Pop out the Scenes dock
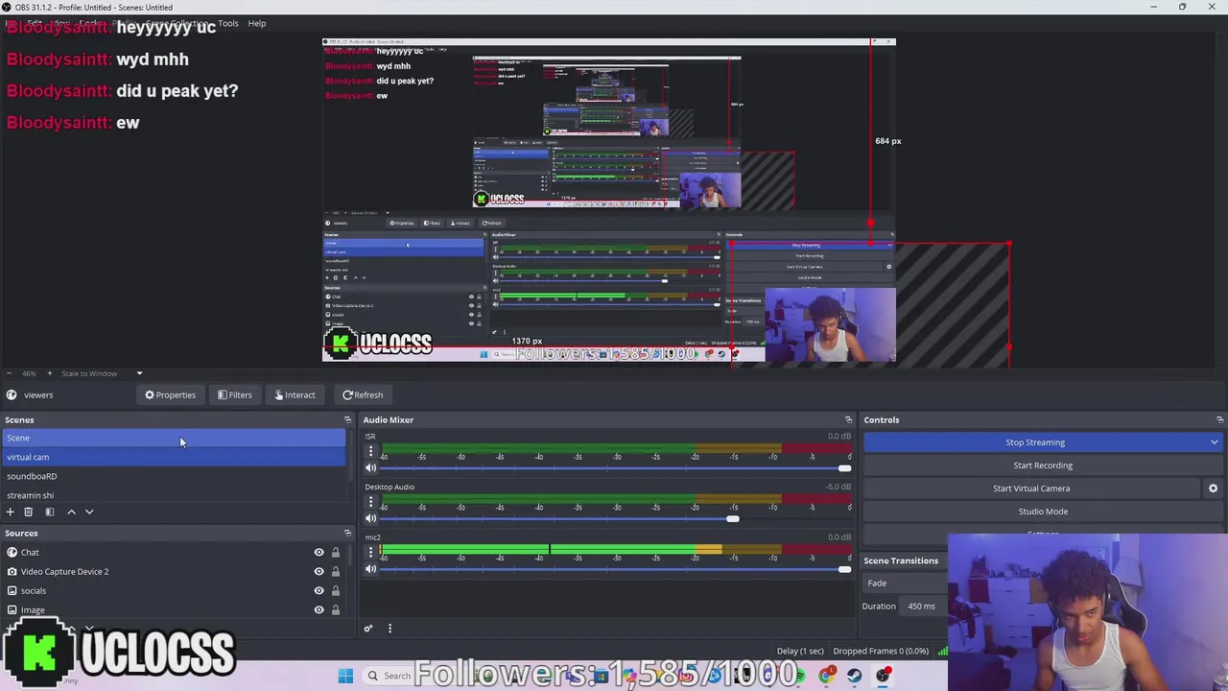This screenshot has width=1228, height=691. (347, 419)
